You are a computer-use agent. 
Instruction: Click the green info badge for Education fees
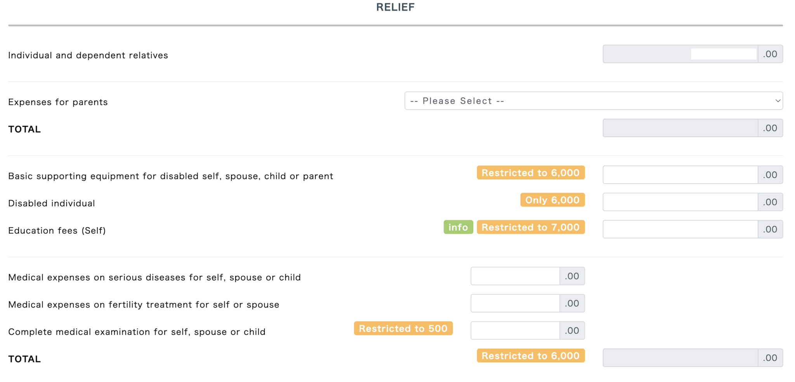pos(458,227)
